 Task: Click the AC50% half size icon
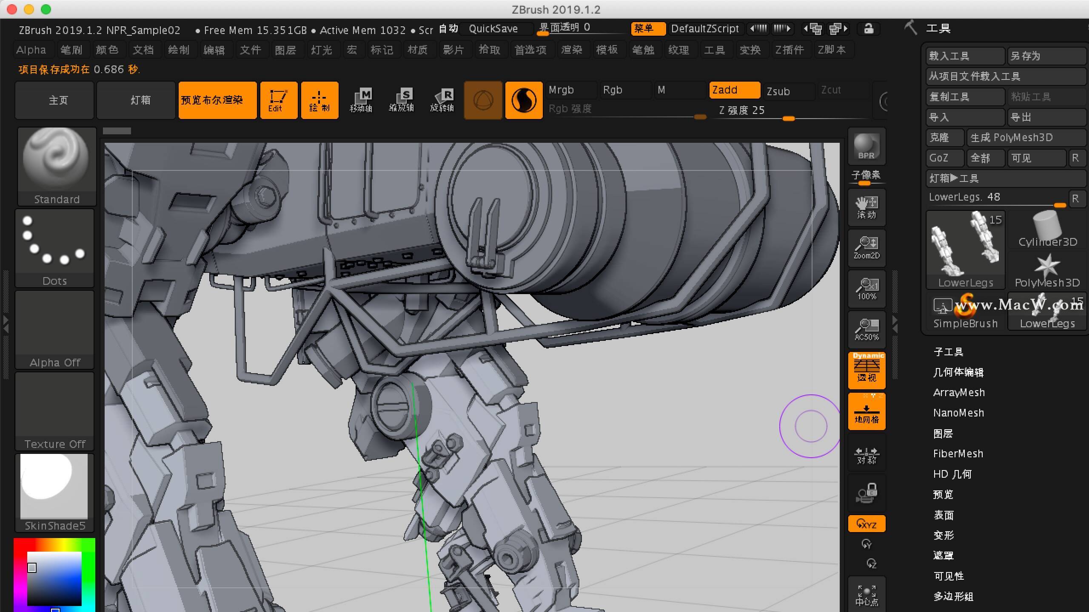coord(867,330)
